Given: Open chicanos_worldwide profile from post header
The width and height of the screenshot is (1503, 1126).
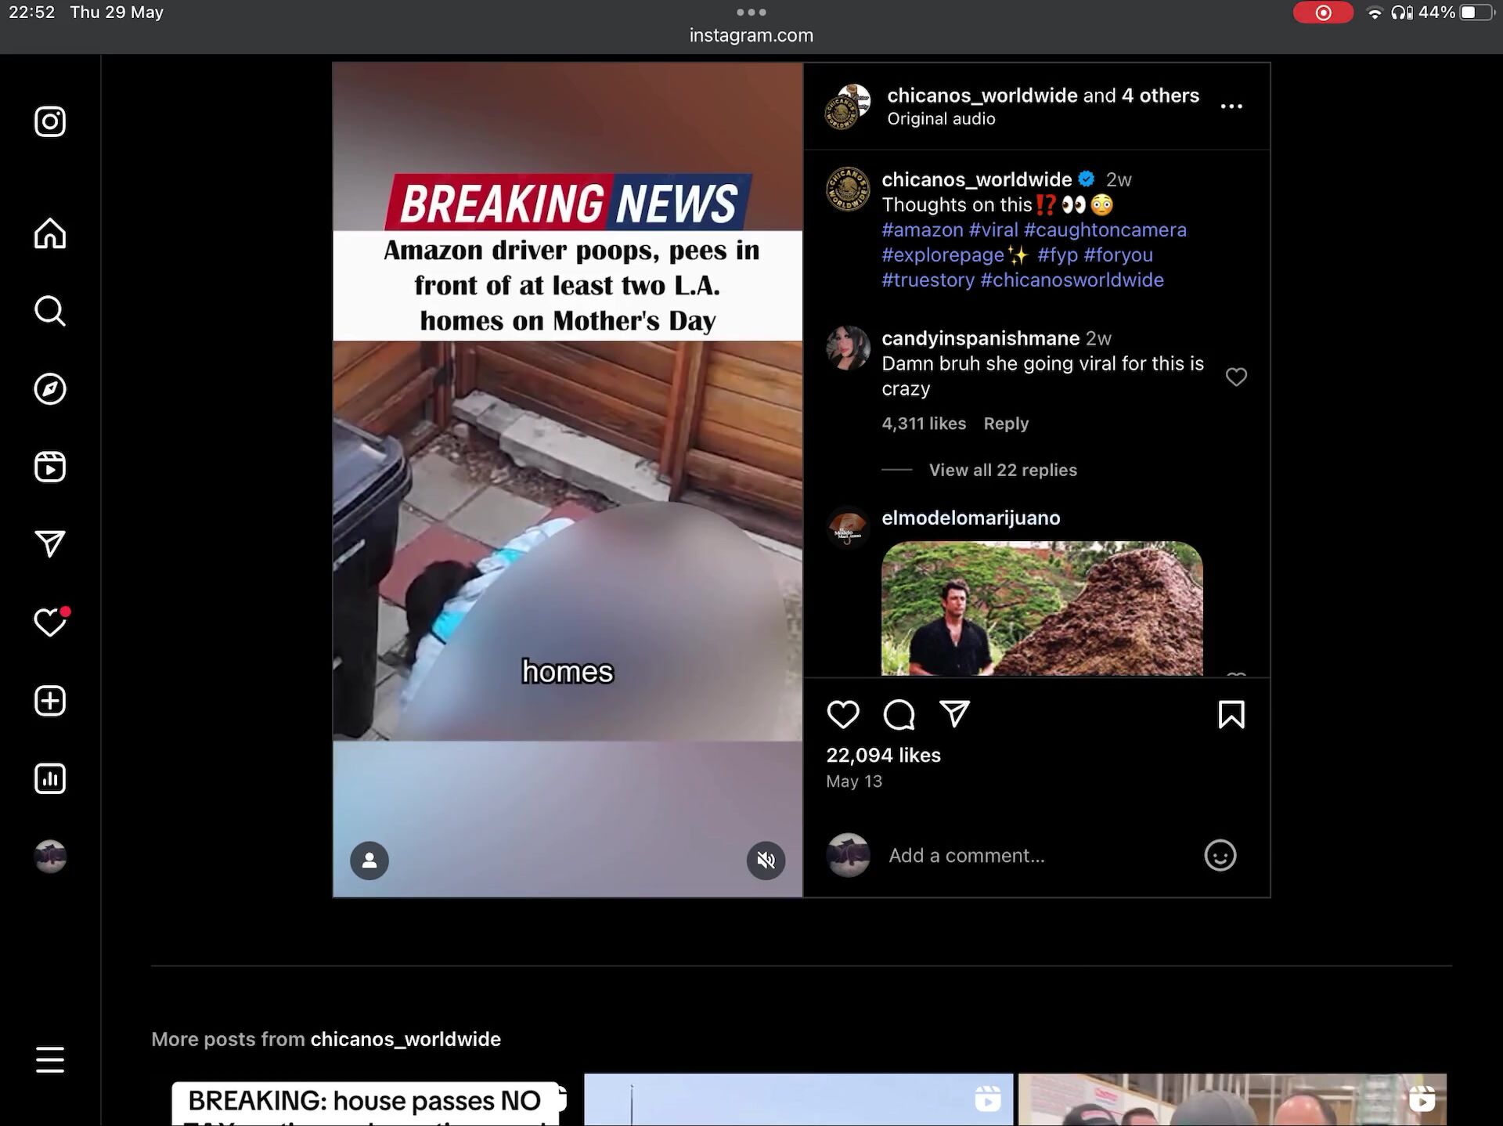Looking at the screenshot, I should 982,96.
